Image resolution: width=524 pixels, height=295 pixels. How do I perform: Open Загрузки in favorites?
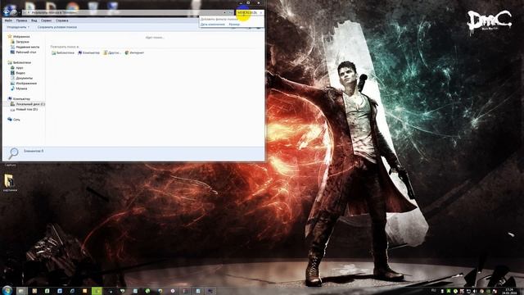pos(22,42)
